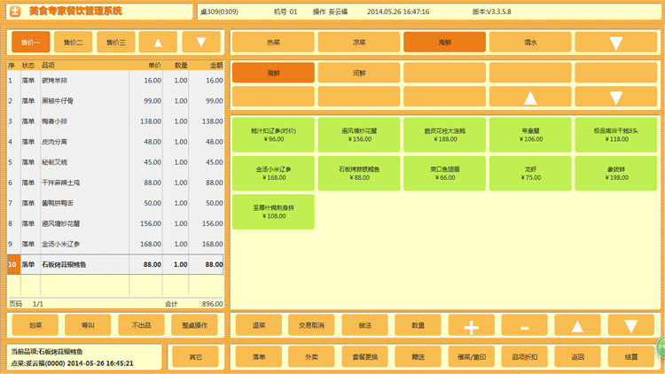
Task: Click the 品项 column header
Action: 48,65
